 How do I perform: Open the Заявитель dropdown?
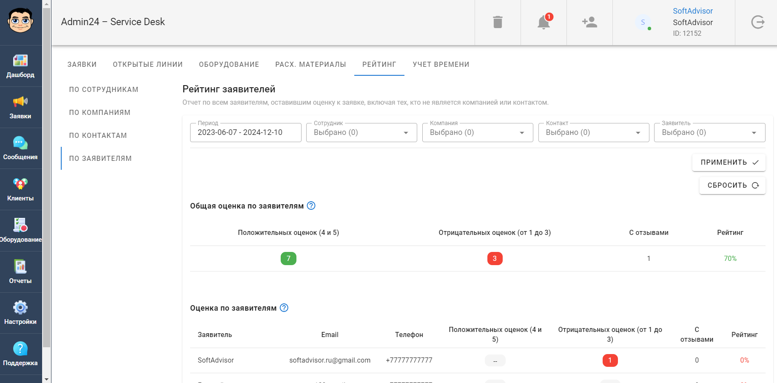point(710,132)
